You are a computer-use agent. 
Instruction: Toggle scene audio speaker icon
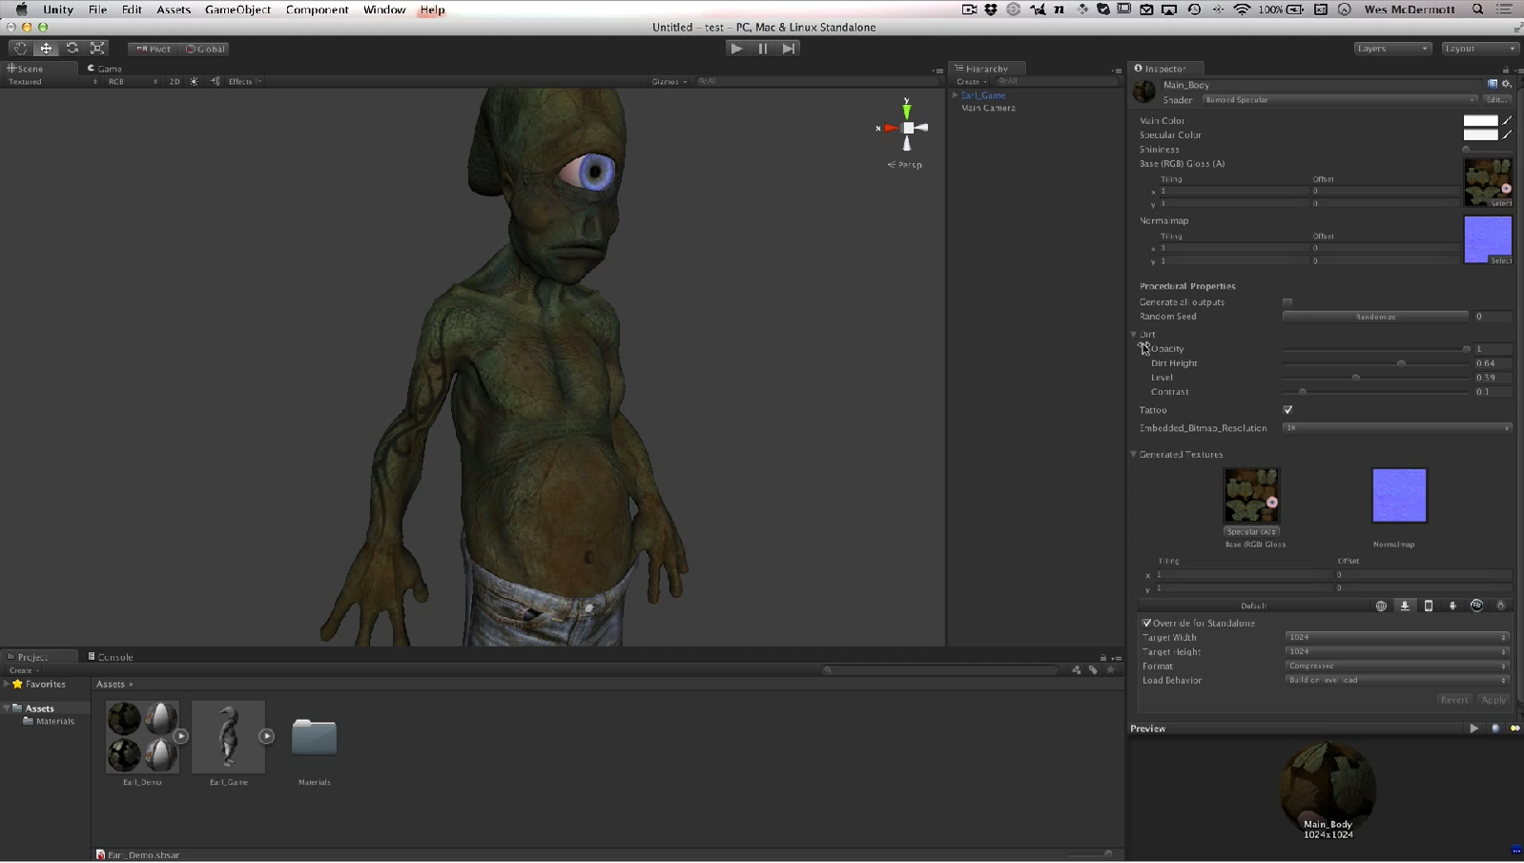(x=215, y=82)
